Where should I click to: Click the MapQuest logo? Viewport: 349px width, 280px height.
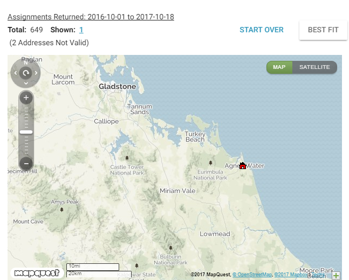tap(37, 273)
